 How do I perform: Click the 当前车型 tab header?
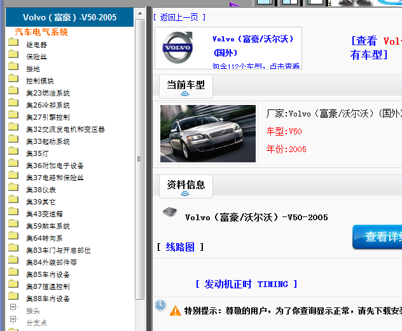(x=186, y=87)
